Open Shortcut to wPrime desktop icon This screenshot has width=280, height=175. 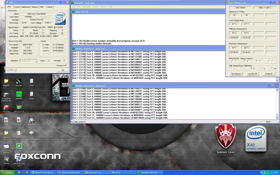6,146
